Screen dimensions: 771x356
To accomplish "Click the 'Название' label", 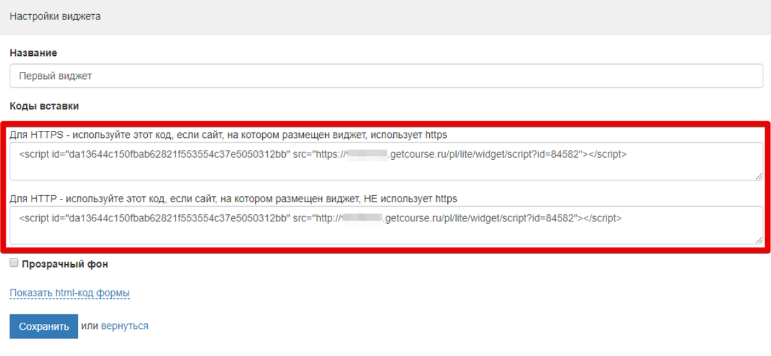I will [33, 53].
